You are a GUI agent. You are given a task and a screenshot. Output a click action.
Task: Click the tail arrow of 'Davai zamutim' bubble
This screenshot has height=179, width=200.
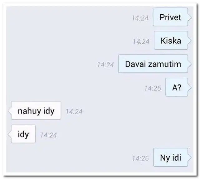coord(189,64)
